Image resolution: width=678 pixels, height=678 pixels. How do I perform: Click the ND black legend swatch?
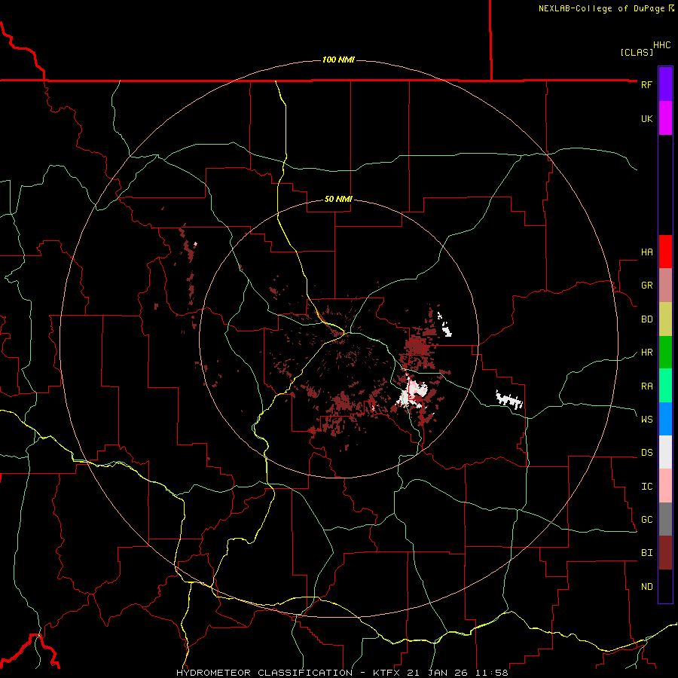coord(665,586)
